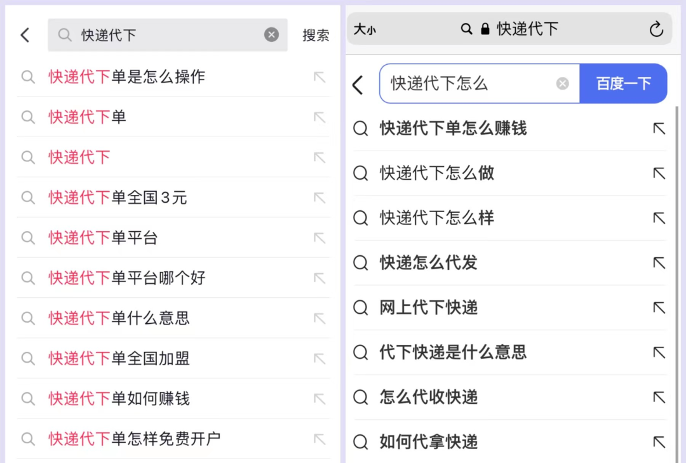The height and width of the screenshot is (463, 686).
Task: Fill arrow beside 快递代下单平台哪个好
Action: click(x=319, y=278)
